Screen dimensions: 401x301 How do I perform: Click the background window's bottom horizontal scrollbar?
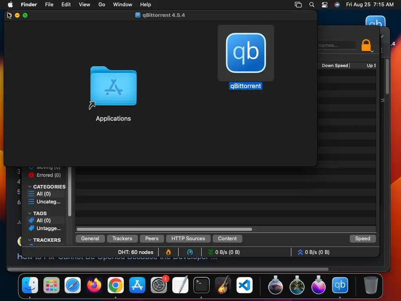coord(168,269)
